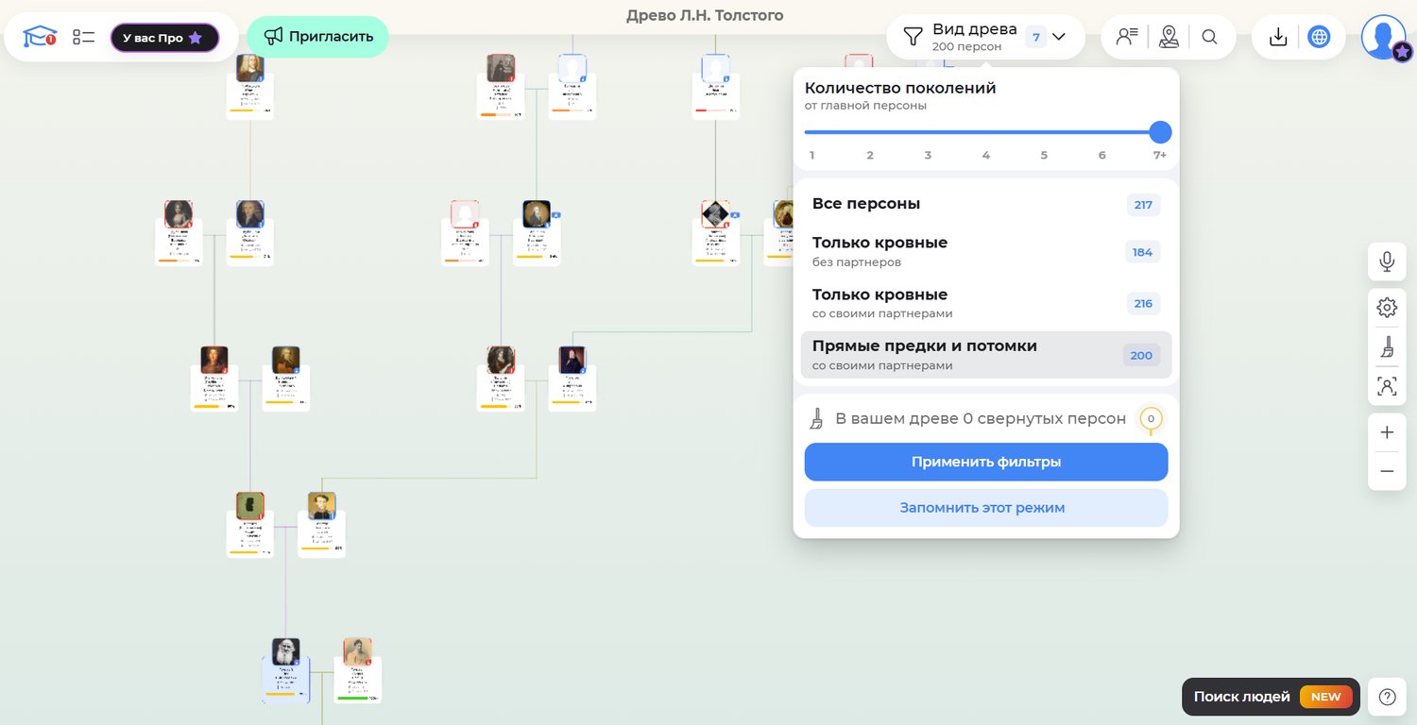Click the persons list icon
The height and width of the screenshot is (725, 1417).
coord(1127,37)
